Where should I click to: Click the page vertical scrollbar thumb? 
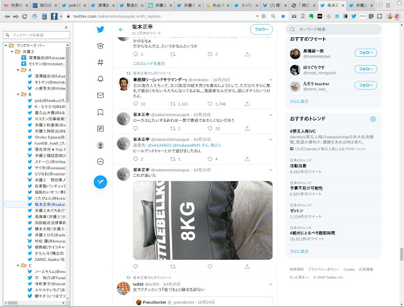pos(401,254)
